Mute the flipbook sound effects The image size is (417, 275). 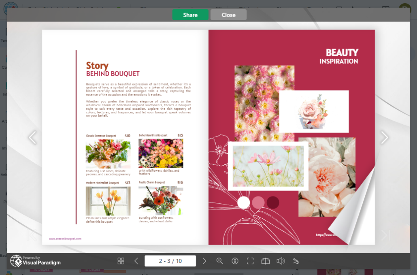click(281, 261)
